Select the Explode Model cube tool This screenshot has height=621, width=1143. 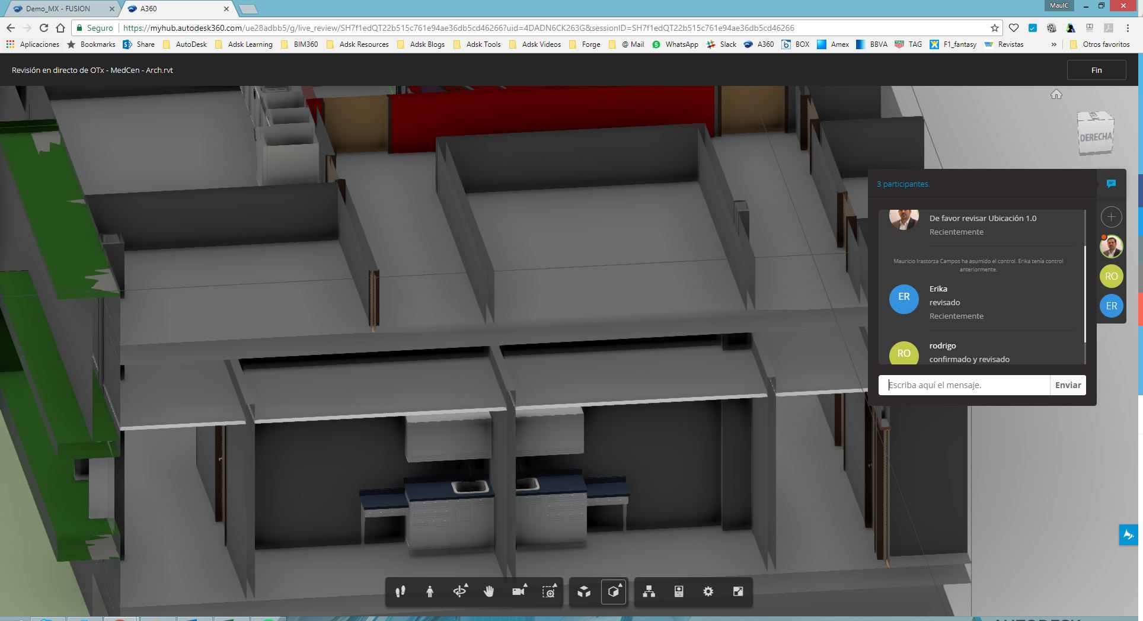coord(584,591)
